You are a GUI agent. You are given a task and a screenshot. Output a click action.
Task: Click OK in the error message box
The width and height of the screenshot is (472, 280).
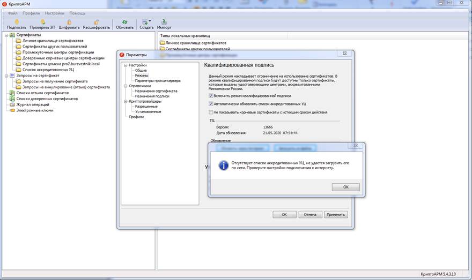coord(345,187)
